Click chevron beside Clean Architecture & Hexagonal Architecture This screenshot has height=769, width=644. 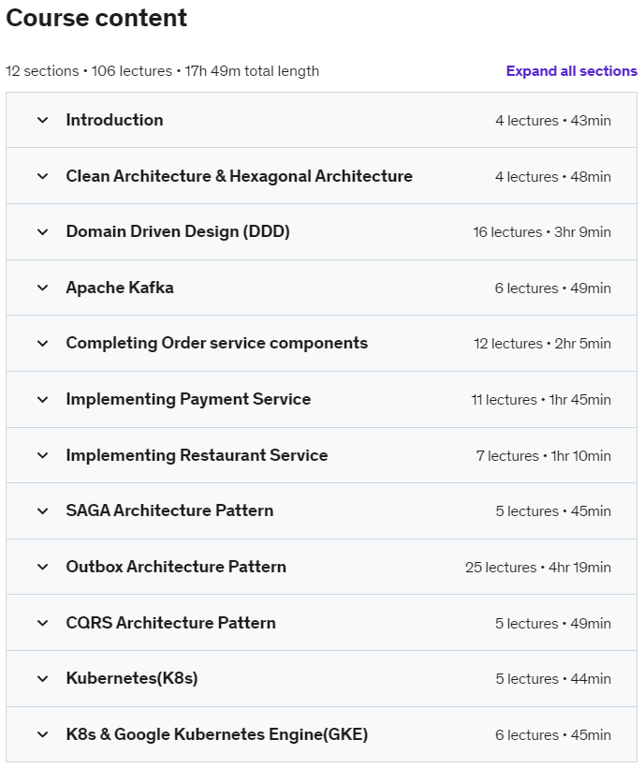tap(42, 176)
